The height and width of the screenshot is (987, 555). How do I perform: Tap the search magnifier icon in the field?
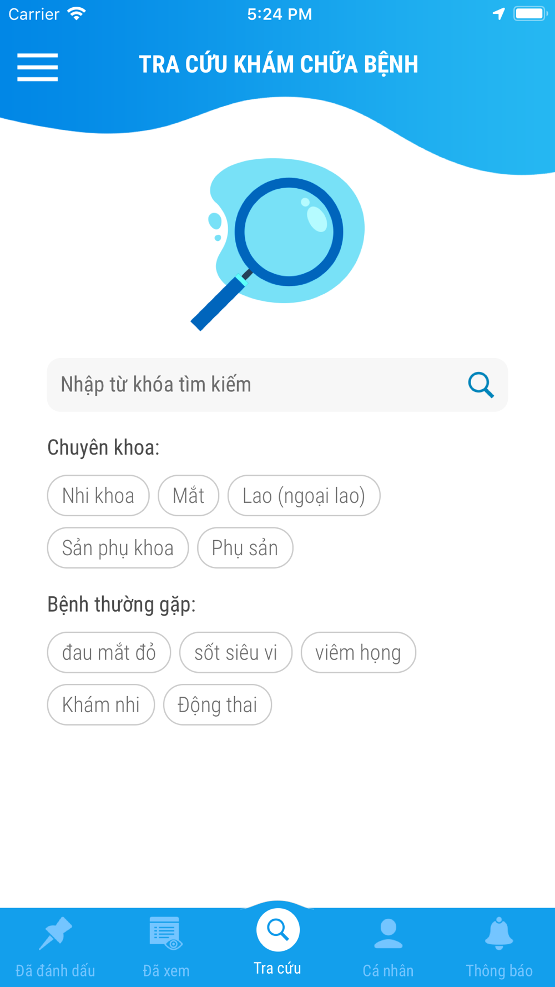coord(481,385)
